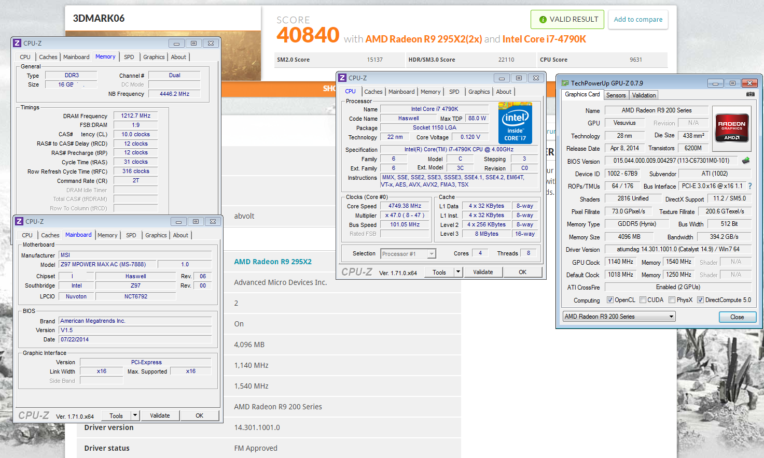
Task: Open Caches tab in CPU-Z Mainboard window
Action: [50, 235]
